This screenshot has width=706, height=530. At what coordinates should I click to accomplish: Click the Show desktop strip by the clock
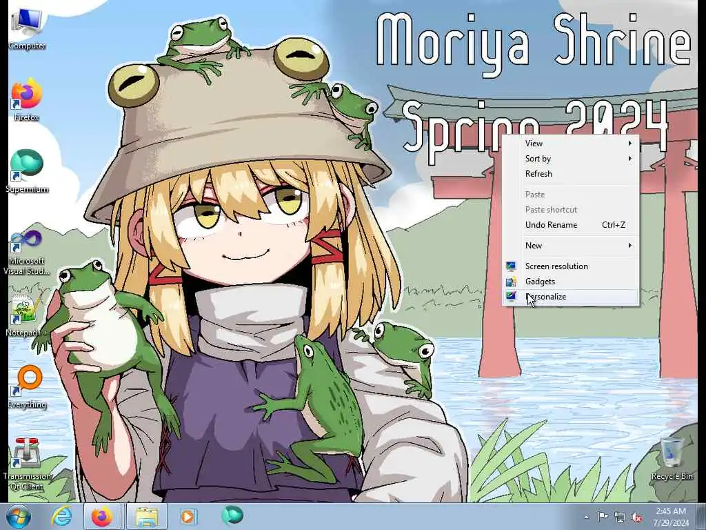pos(702,516)
